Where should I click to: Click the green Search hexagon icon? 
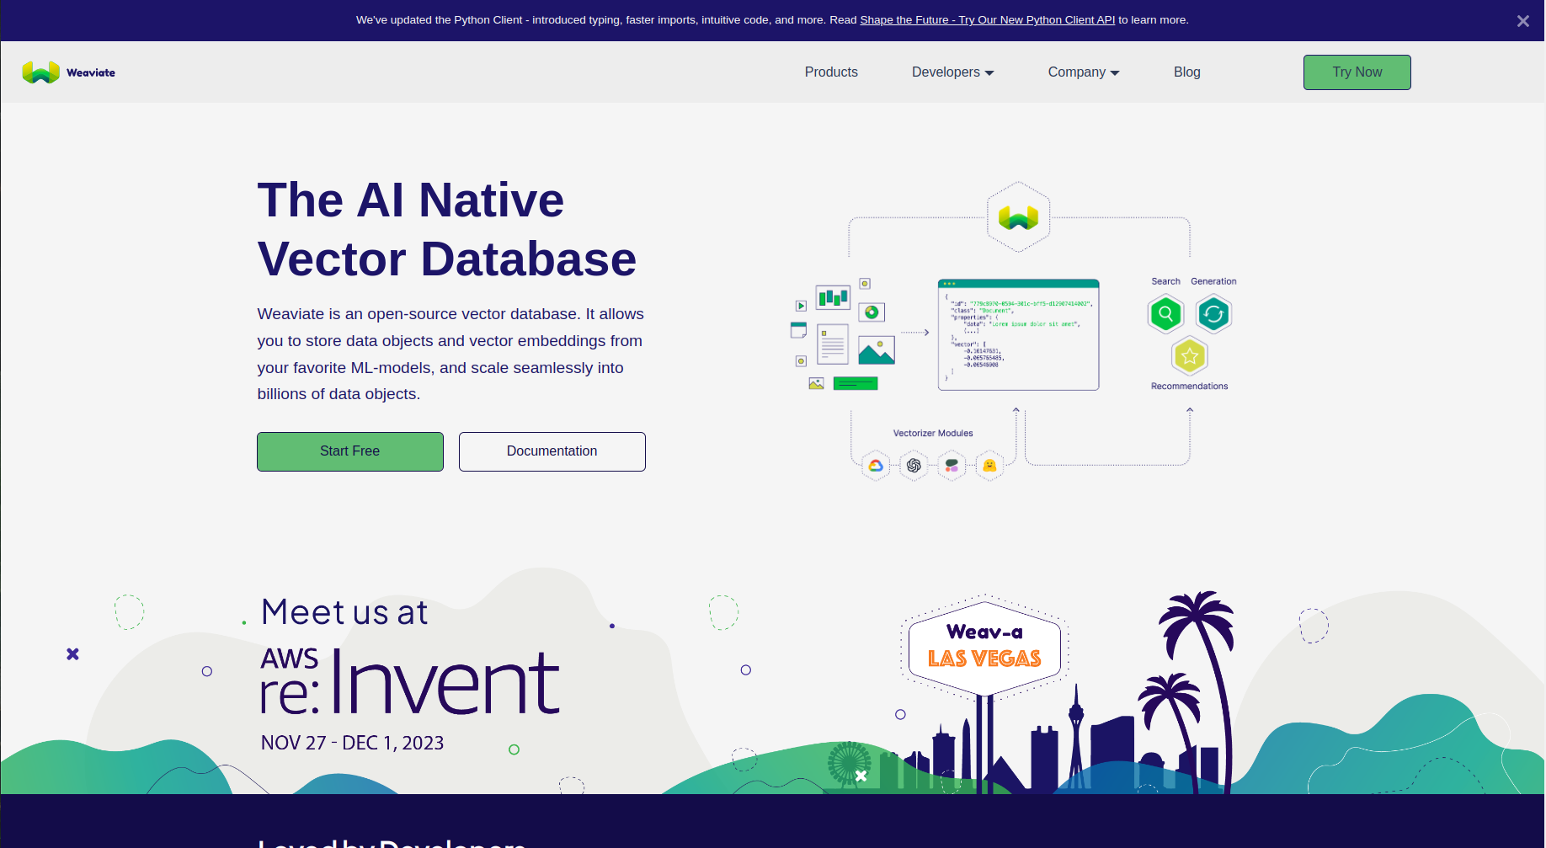click(1165, 314)
